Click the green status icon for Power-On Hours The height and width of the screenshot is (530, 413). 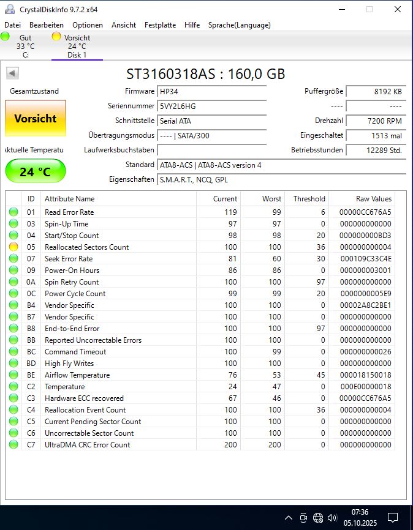click(x=13, y=270)
